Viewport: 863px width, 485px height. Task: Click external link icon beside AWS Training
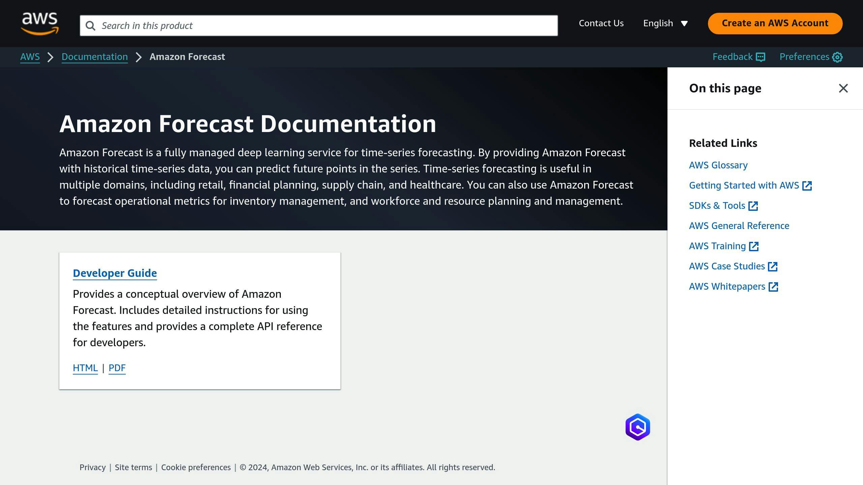(x=754, y=246)
